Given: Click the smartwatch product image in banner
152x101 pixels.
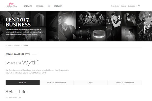Looking at the screenshot, I should (130, 19).
